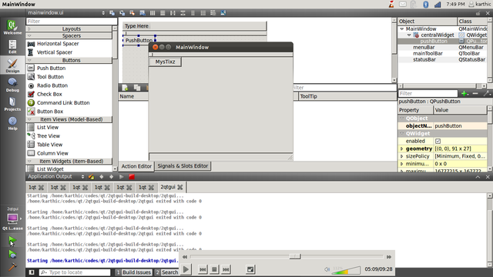Open the 2qtgui target selector monitor icon
The height and width of the screenshot is (277, 493).
pos(12,218)
